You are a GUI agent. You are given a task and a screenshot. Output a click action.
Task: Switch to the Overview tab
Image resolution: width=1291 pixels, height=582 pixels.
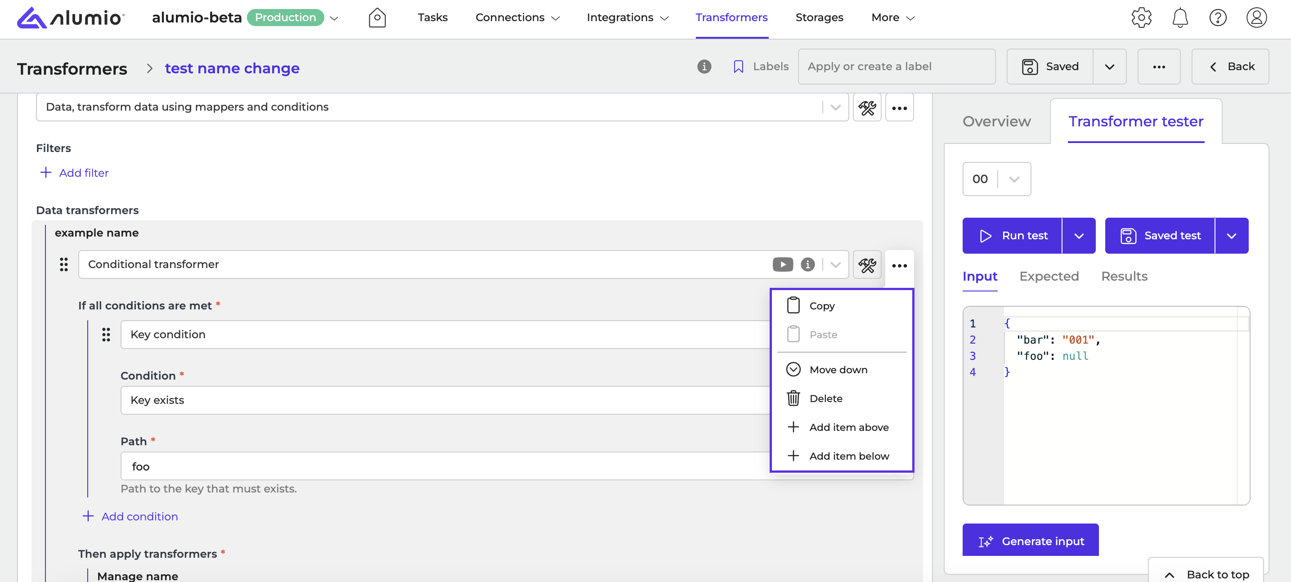point(996,121)
